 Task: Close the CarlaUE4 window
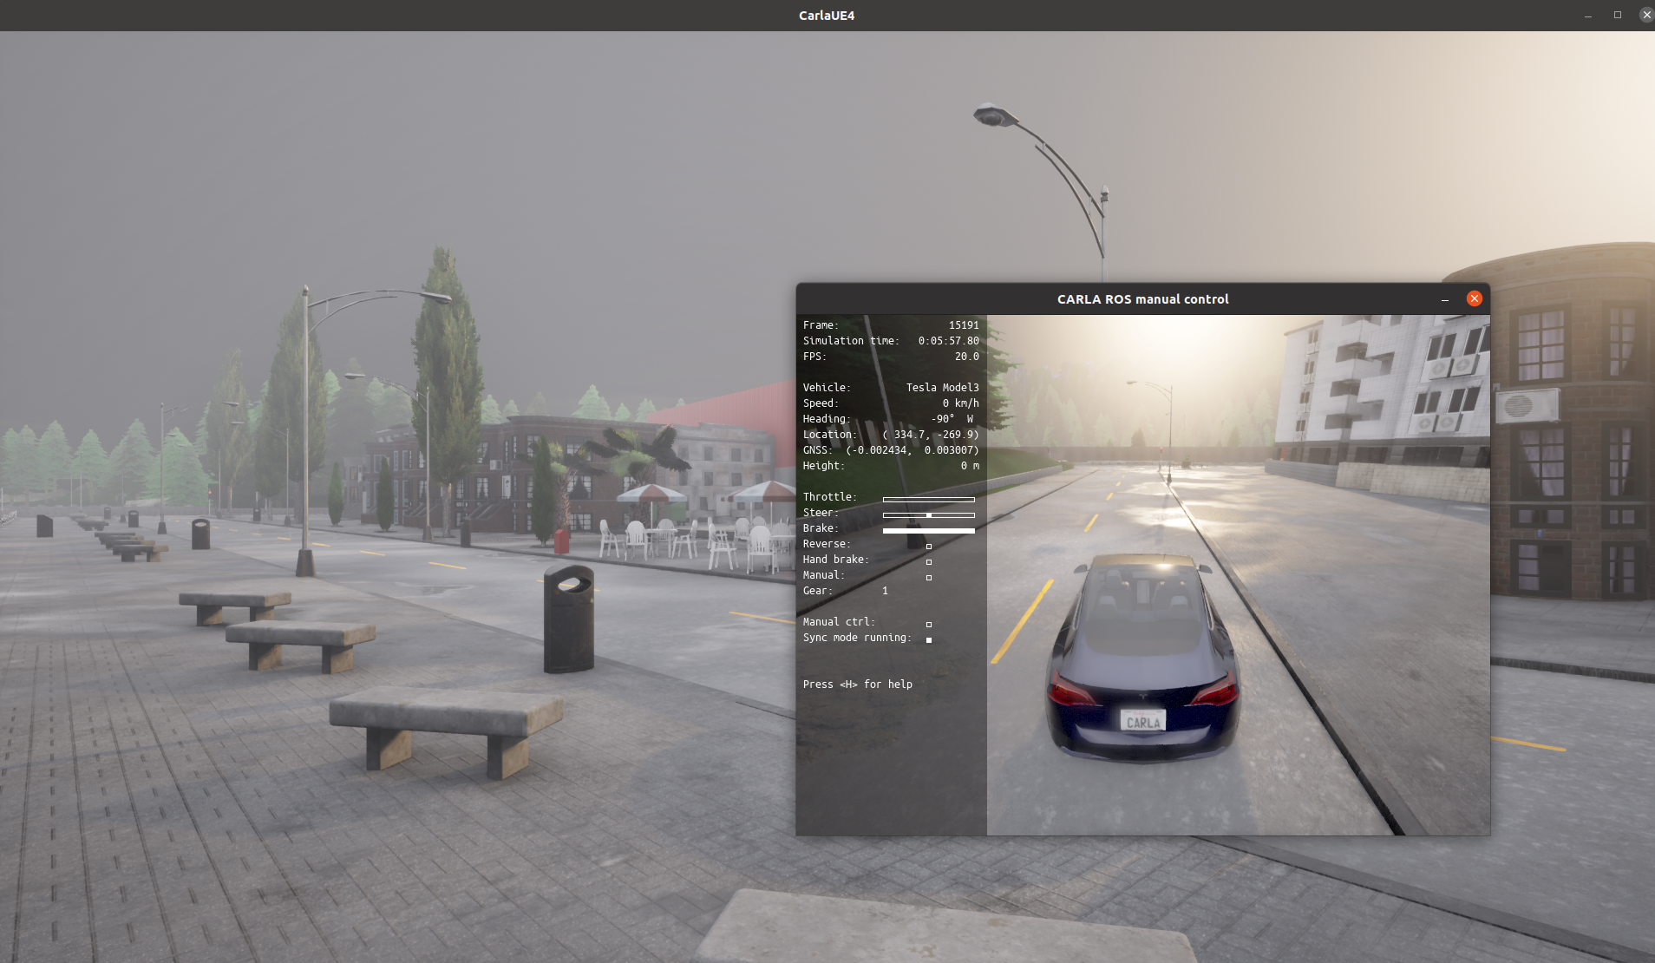pyautogui.click(x=1645, y=15)
